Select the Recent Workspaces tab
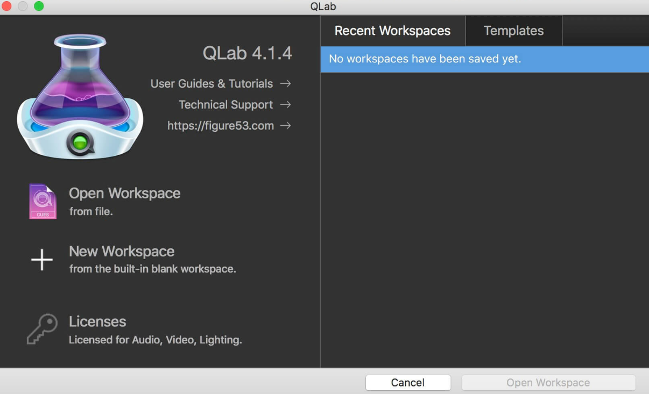The width and height of the screenshot is (649, 394). click(x=392, y=31)
